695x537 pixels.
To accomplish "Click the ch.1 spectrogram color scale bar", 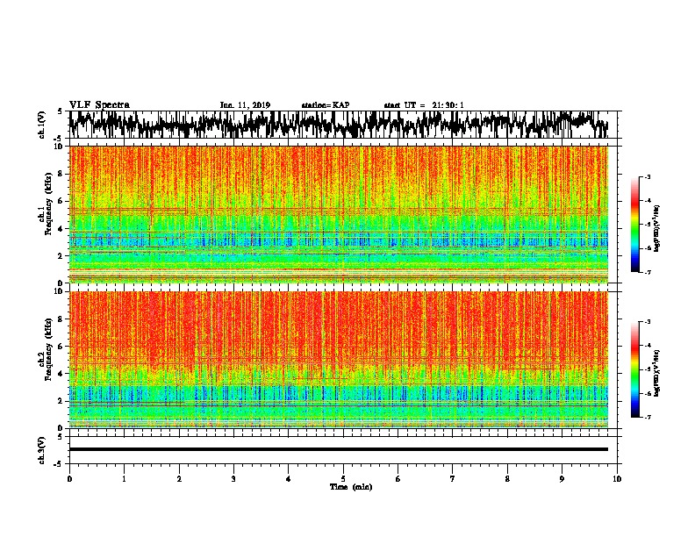I will (635, 225).
